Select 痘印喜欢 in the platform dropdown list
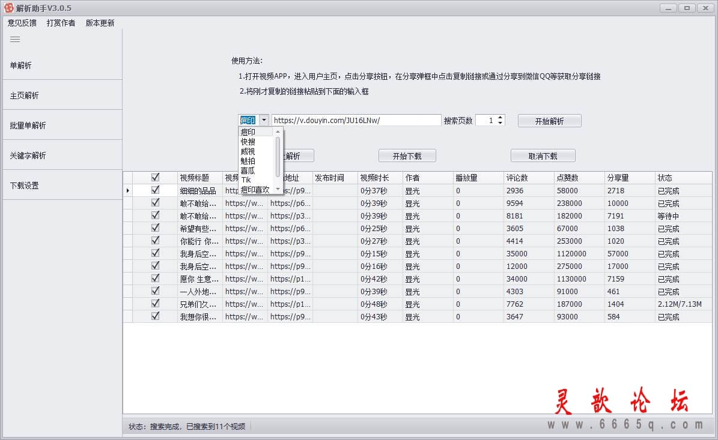718x440 pixels. point(256,189)
